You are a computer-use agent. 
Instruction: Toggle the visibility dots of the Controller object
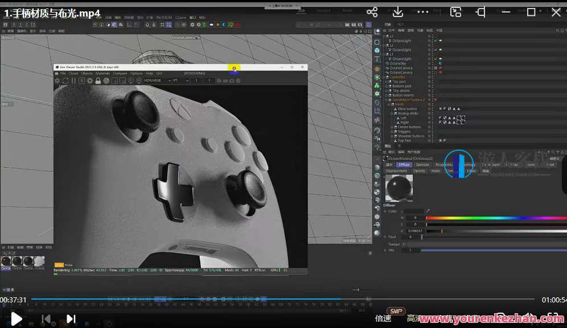click(x=430, y=76)
